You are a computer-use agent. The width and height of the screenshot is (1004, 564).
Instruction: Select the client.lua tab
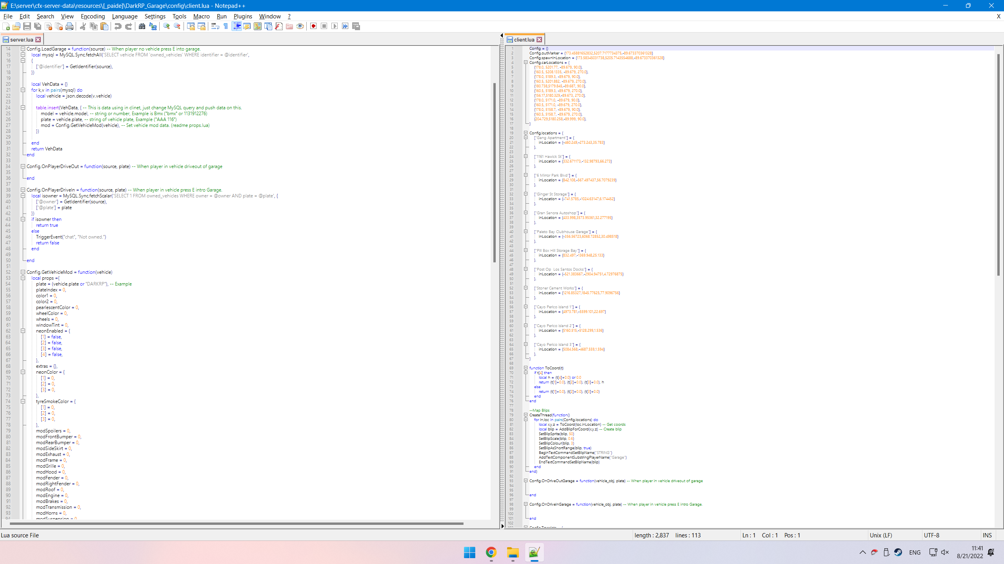[524, 40]
